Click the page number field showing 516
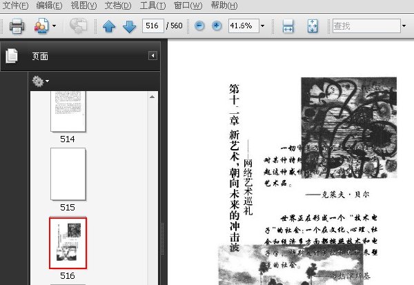This screenshot has width=414, height=285. 153,26
